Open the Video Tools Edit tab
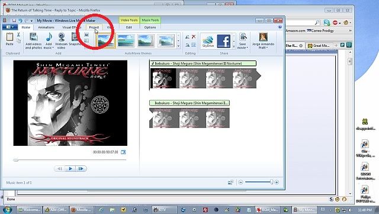 pos(129,27)
